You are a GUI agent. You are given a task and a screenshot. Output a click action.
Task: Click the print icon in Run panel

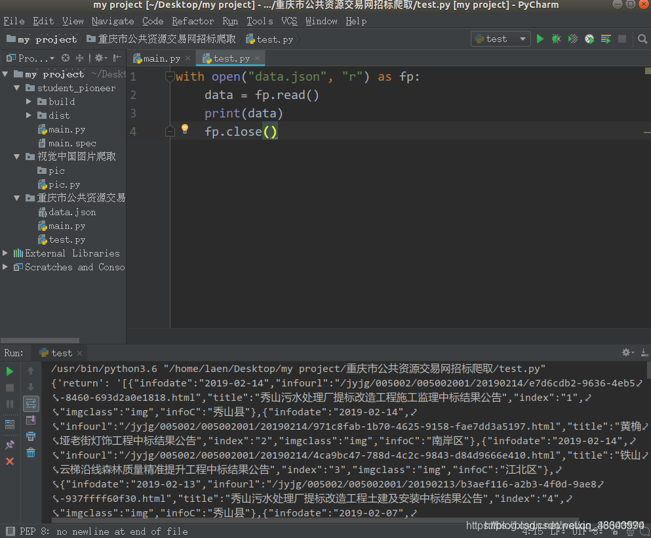point(31,436)
